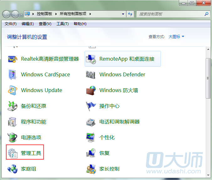Screen dimensions: 212x180
Task: Expand arrow after 所有控制面板项 breadcrumb
Action: [90, 14]
